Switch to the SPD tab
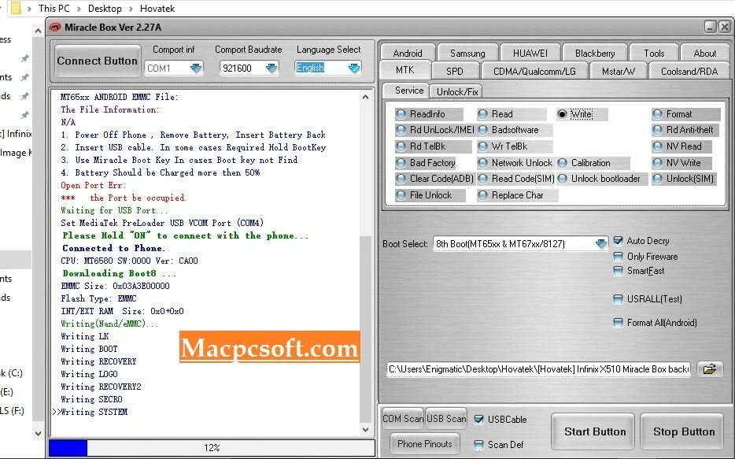This screenshot has height=459, width=735. coord(455,72)
